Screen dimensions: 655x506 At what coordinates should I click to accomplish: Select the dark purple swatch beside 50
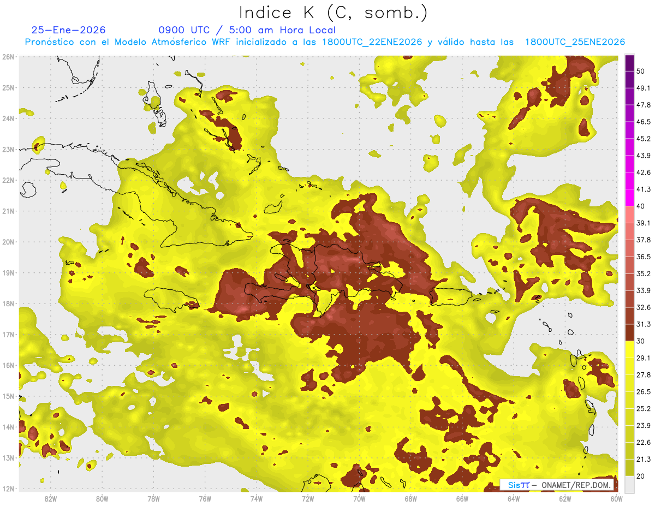pyautogui.click(x=629, y=63)
